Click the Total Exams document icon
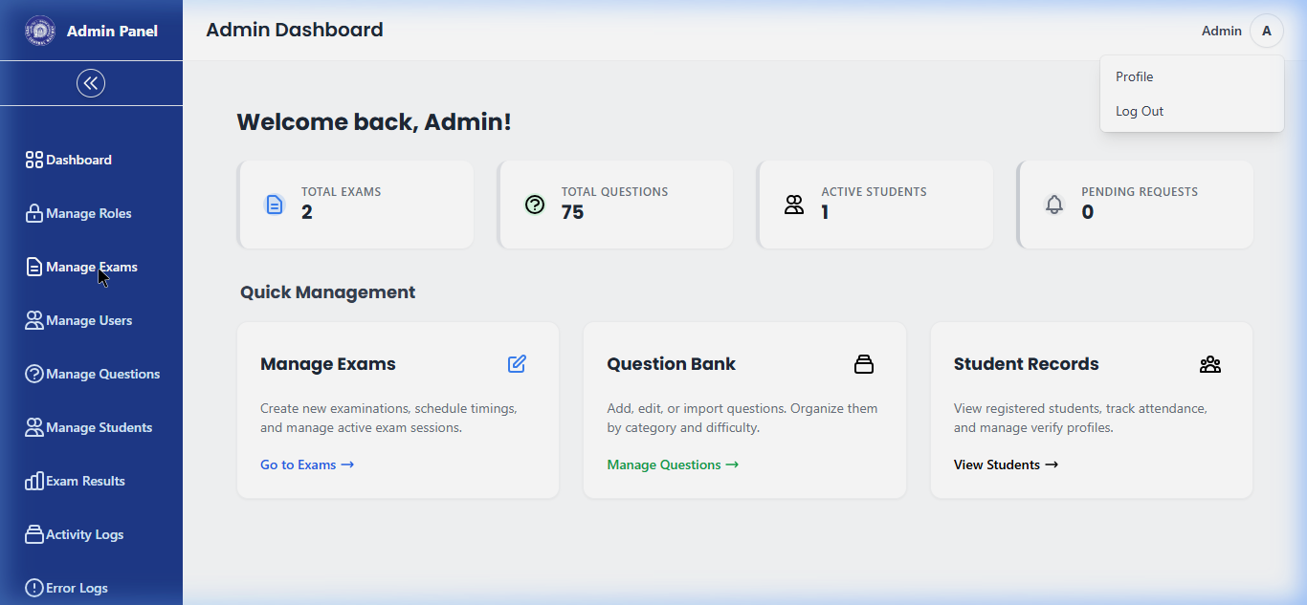The image size is (1307, 605). 275,205
